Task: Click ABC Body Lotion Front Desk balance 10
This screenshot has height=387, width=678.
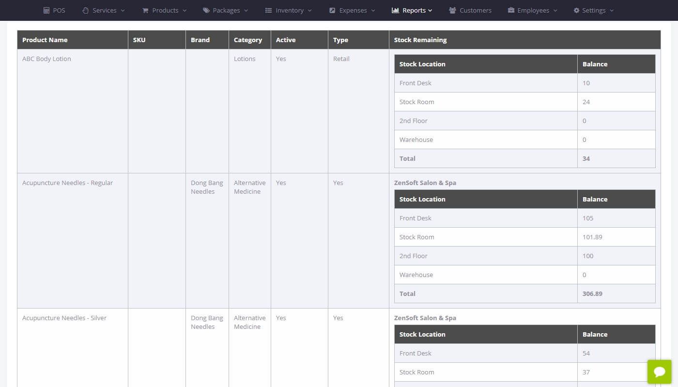Action: point(586,83)
